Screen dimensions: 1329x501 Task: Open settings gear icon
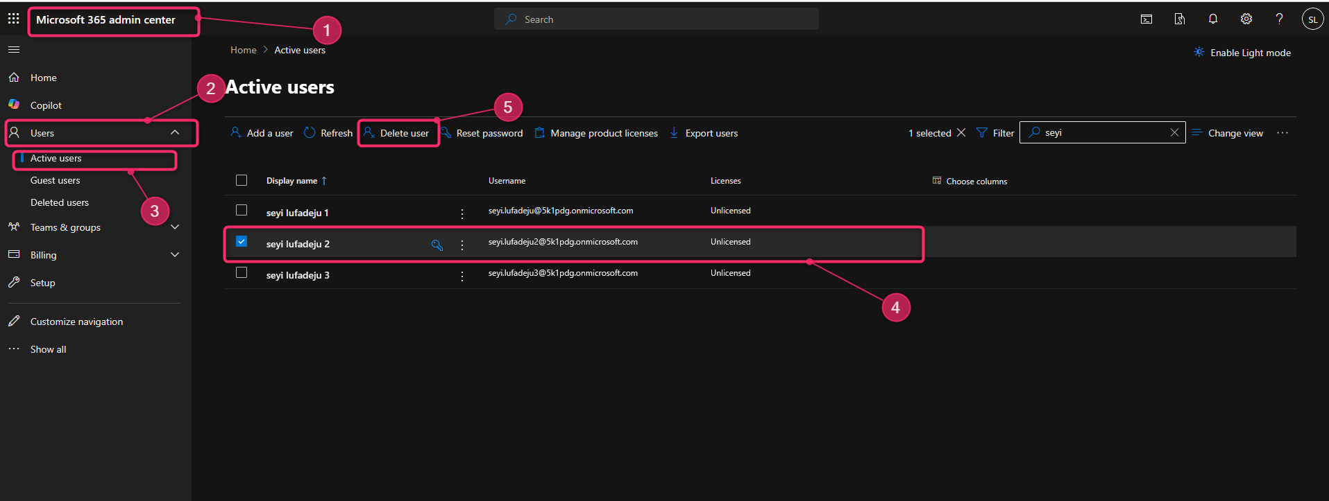(1246, 19)
